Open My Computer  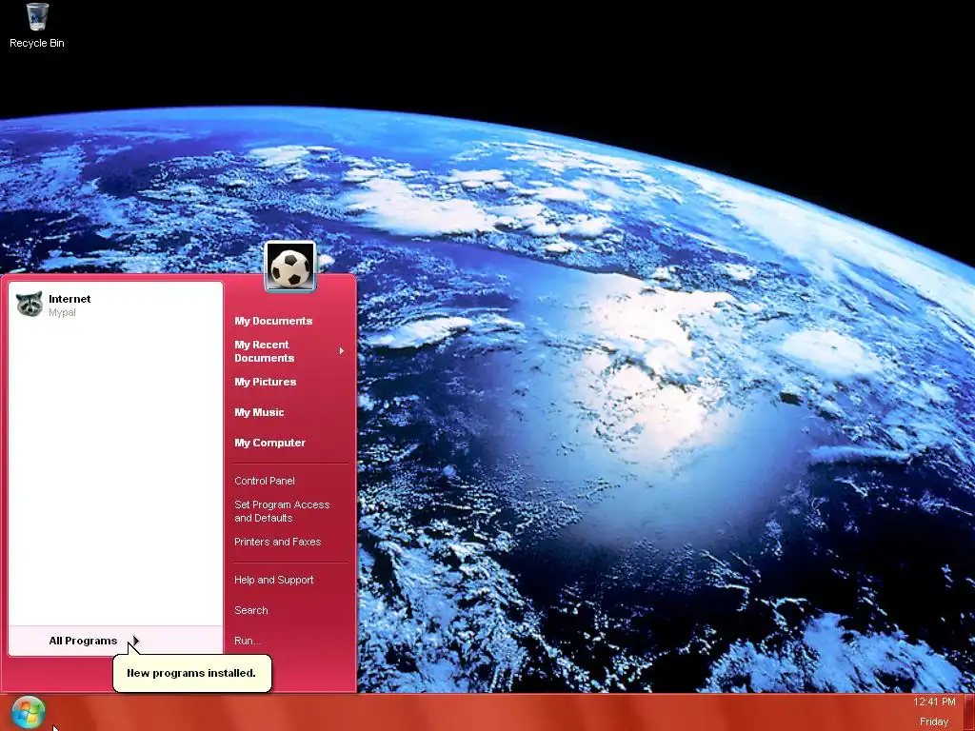click(x=269, y=443)
